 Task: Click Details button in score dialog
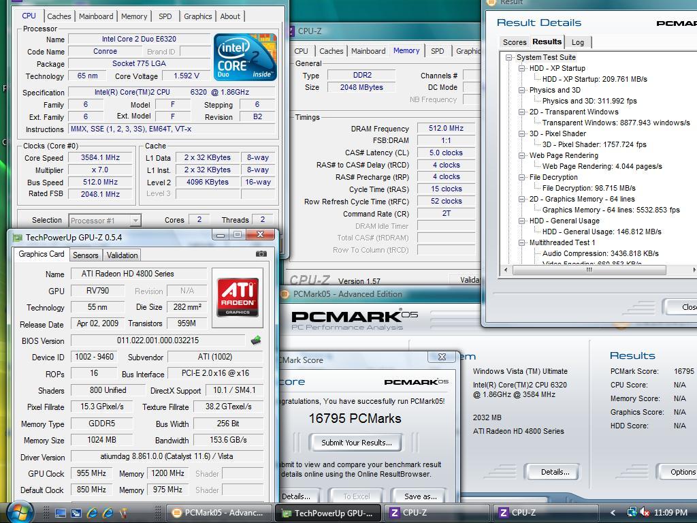(299, 496)
